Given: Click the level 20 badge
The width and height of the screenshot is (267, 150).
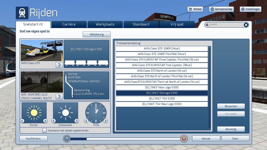Looking at the screenshot, I should pos(184,139).
